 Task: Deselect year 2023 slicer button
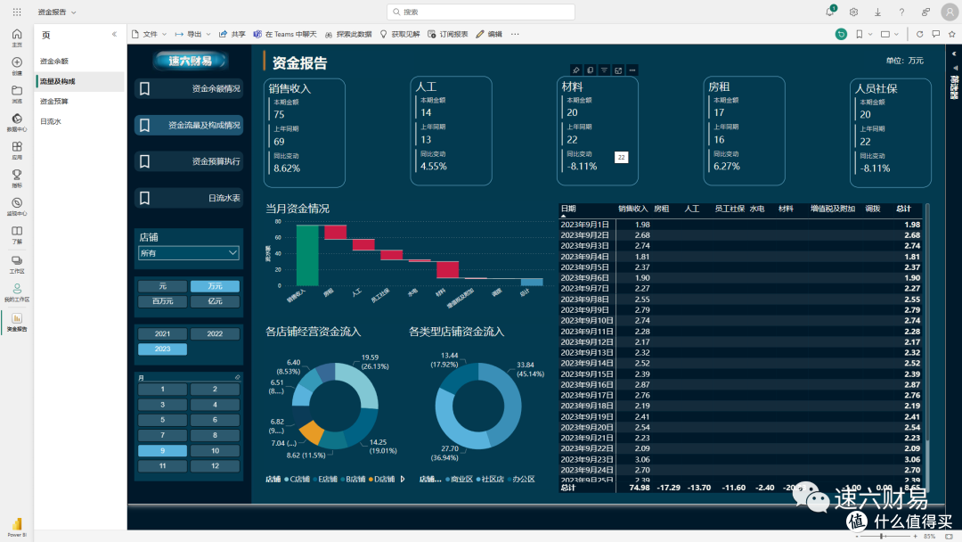163,349
